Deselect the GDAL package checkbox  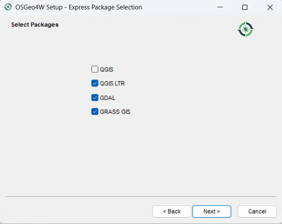click(95, 98)
